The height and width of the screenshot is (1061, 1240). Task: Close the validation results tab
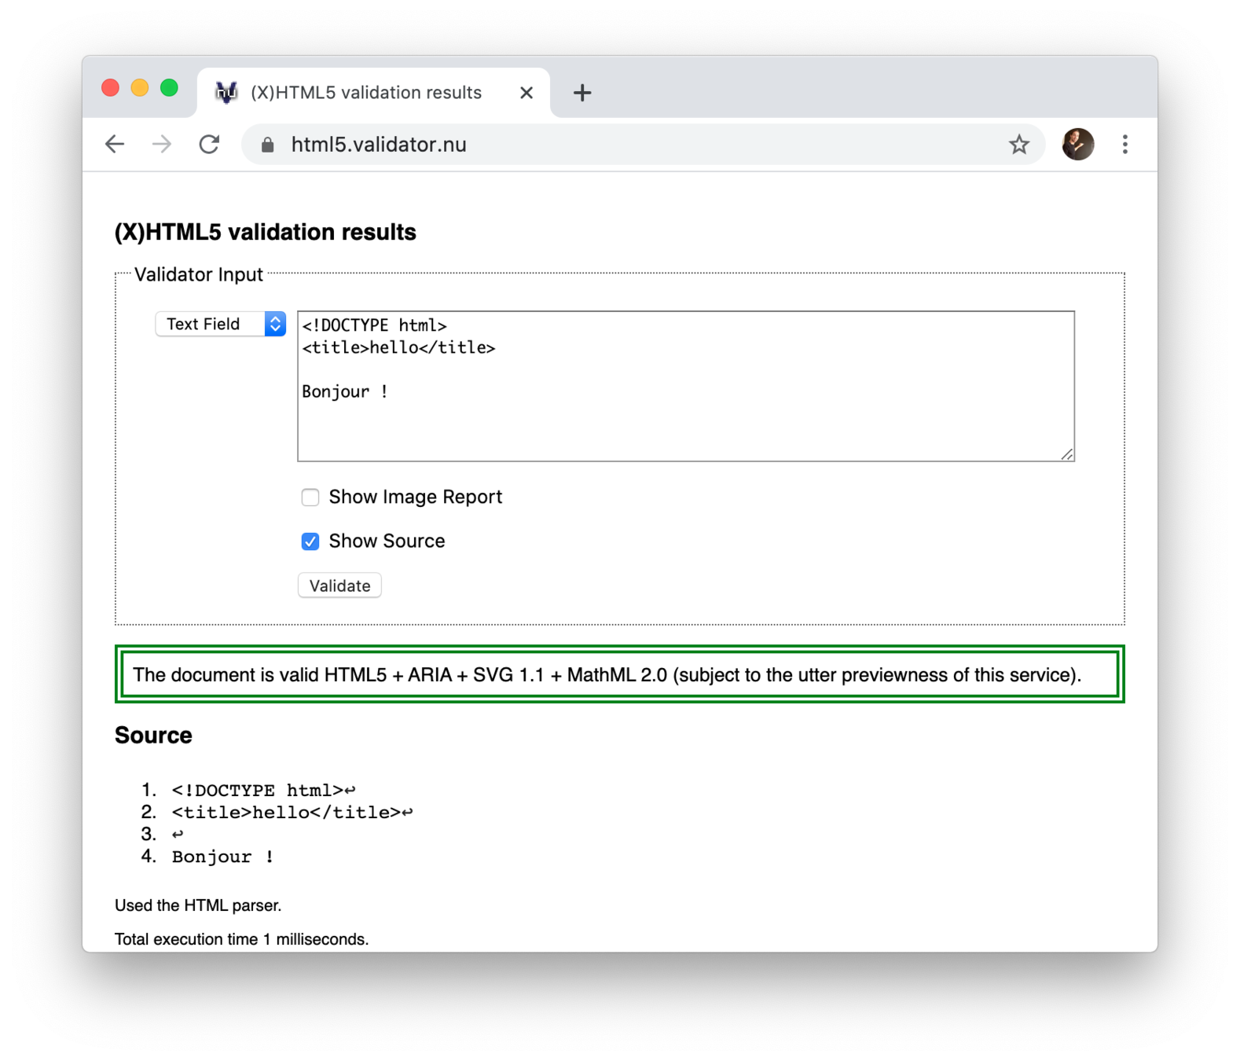coord(526,93)
